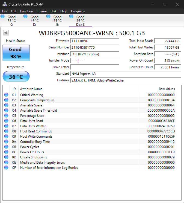The width and height of the screenshot is (184, 203).
Task: Select the Unsafe Shutdowns attribute name
Action: (34, 157)
